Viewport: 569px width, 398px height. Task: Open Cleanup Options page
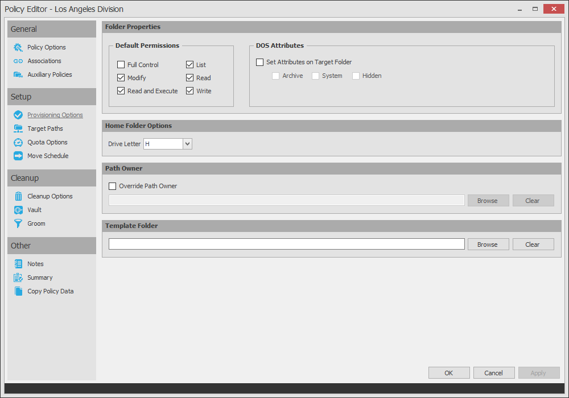(x=50, y=196)
